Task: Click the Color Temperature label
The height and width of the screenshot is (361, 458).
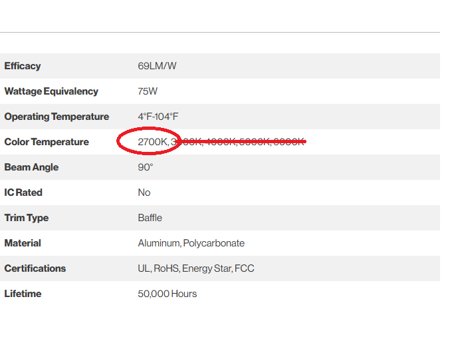Action: (47, 142)
